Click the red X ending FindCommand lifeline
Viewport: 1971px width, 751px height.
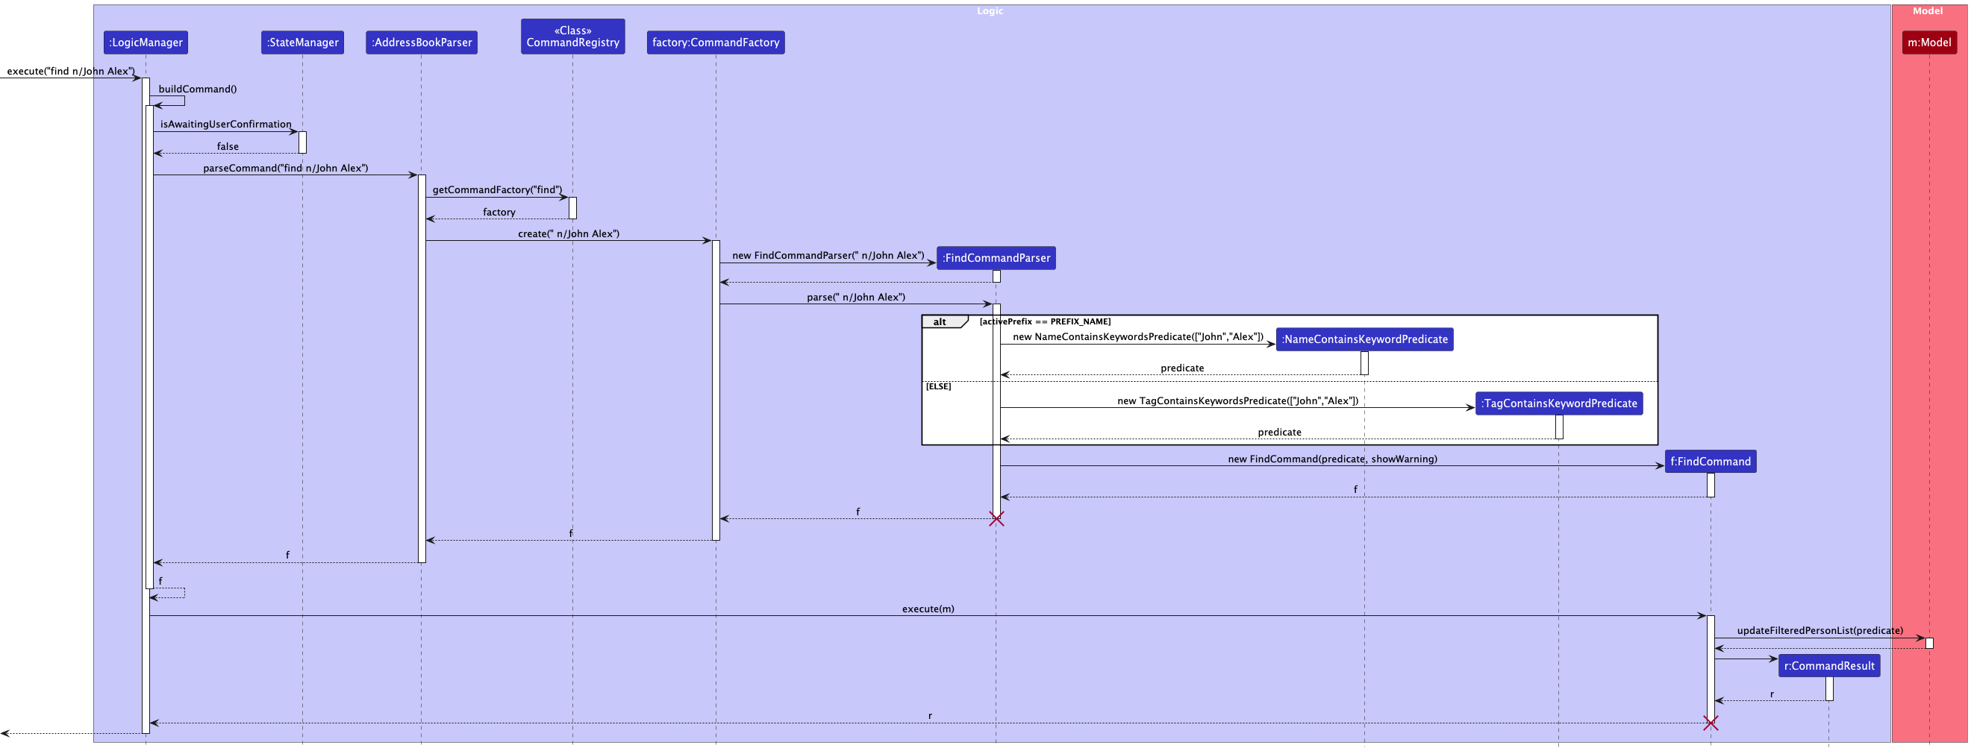point(1711,723)
